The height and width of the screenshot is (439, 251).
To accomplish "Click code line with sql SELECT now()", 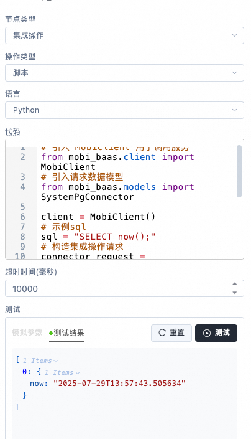I will coord(98,237).
